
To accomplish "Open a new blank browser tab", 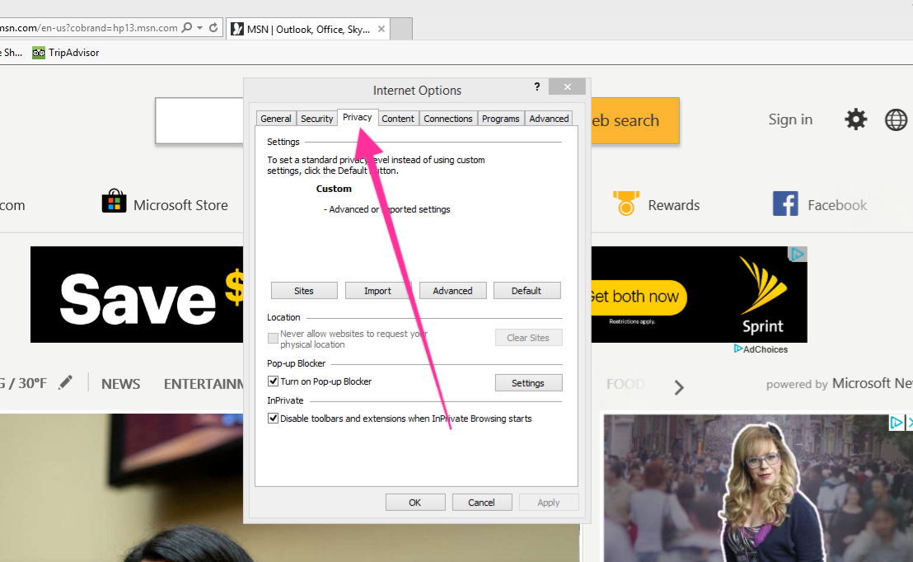I will tap(401, 29).
